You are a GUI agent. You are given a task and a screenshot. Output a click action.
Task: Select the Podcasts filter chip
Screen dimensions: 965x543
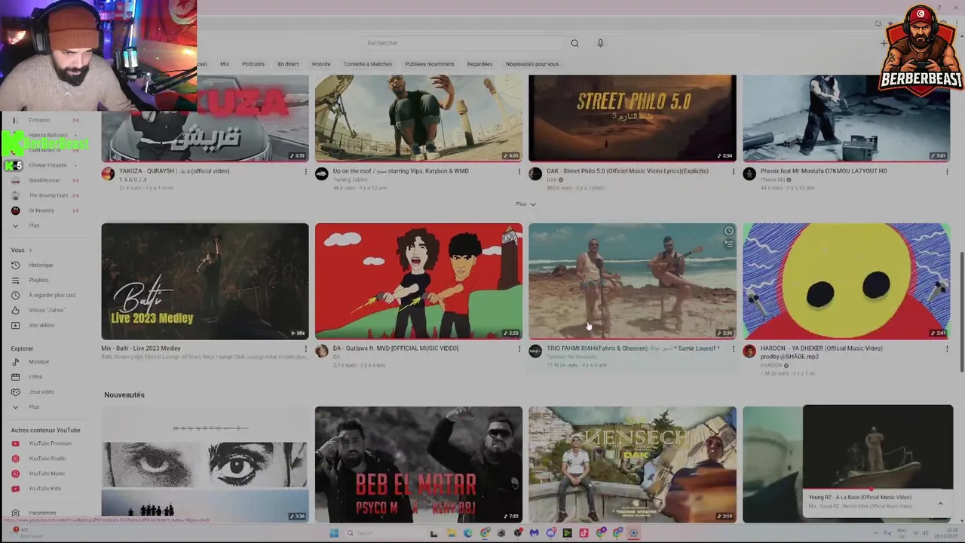253,64
